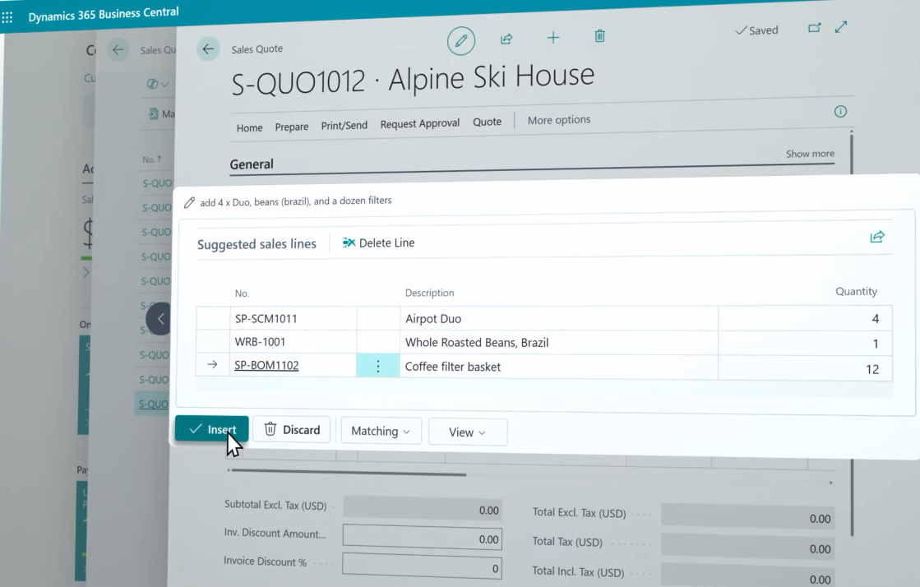Select Whole Roasted Beans, Brazil description
The height and width of the screenshot is (587, 920).
click(x=558, y=343)
